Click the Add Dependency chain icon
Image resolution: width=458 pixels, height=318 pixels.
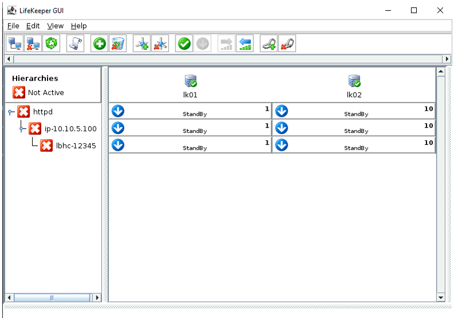click(269, 44)
